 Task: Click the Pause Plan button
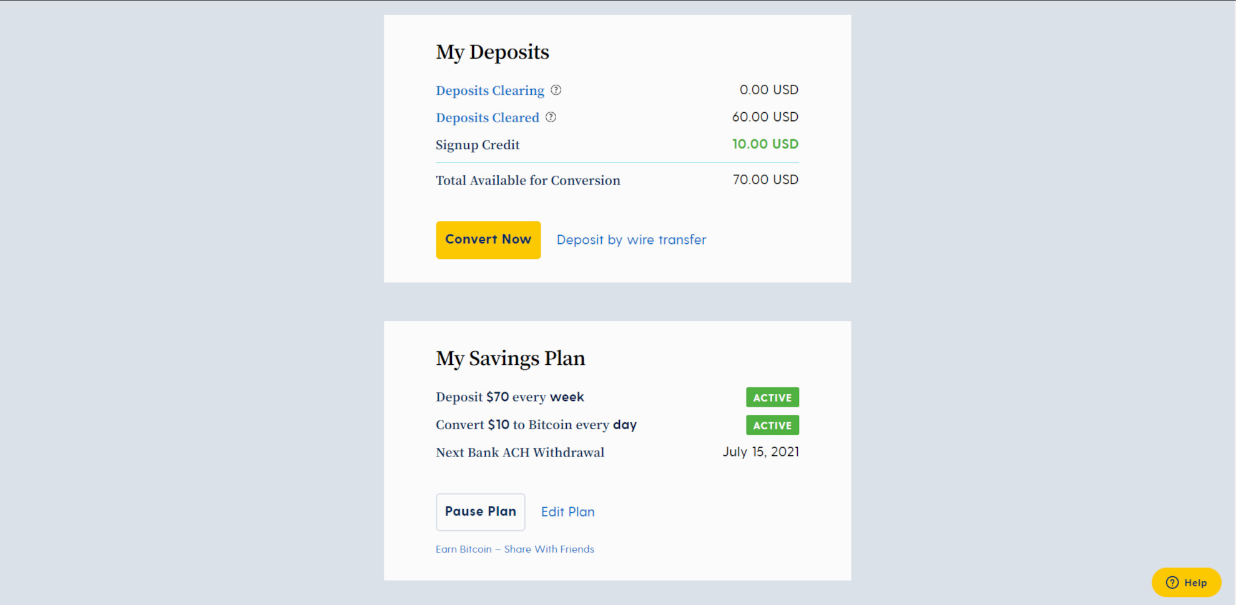point(481,512)
